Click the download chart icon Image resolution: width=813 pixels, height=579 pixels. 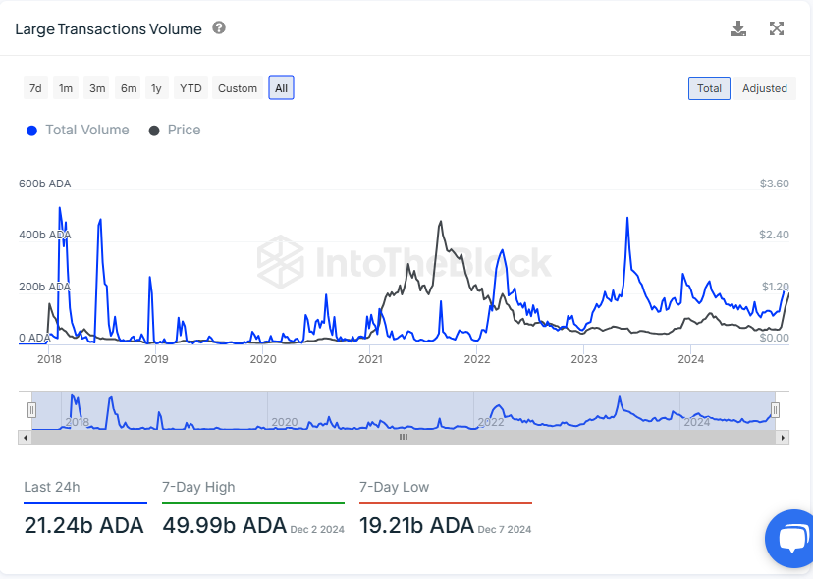pos(738,28)
